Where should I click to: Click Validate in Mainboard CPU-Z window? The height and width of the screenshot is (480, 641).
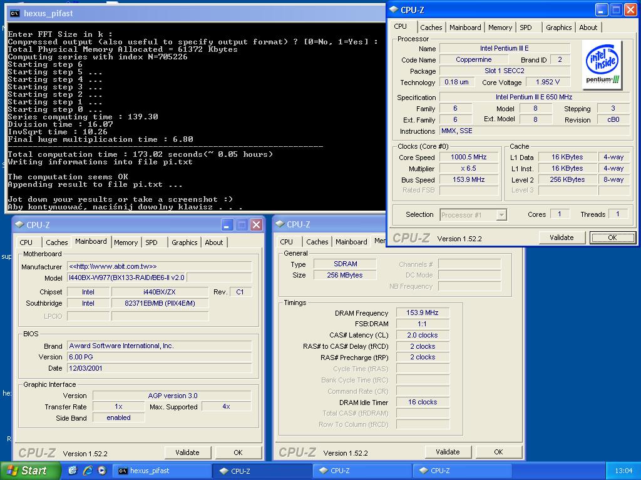tap(187, 452)
